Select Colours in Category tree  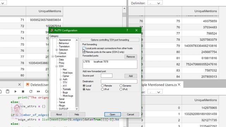pyautogui.click(x=62, y=53)
